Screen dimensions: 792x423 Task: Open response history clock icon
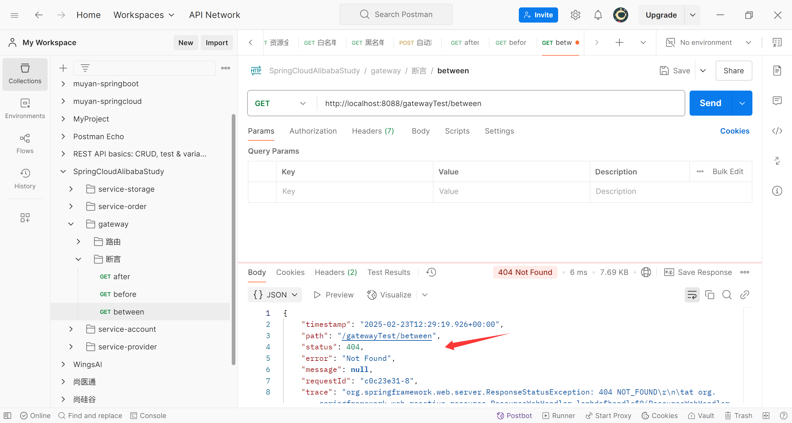(x=431, y=272)
